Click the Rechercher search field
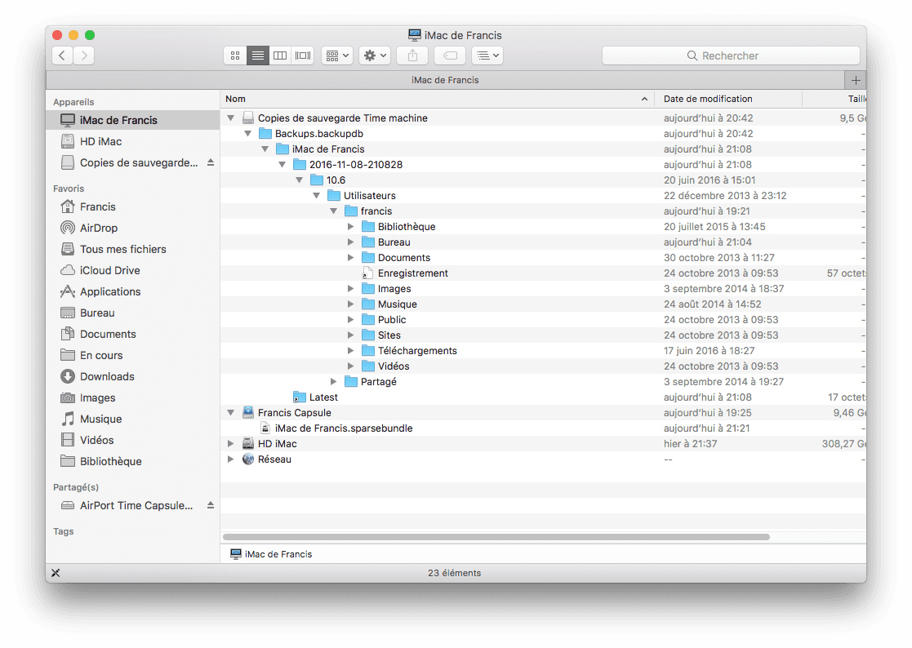Image resolution: width=912 pixels, height=648 pixels. click(731, 55)
